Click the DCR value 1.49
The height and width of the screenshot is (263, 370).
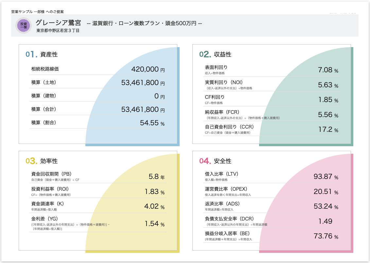[x=325, y=221]
